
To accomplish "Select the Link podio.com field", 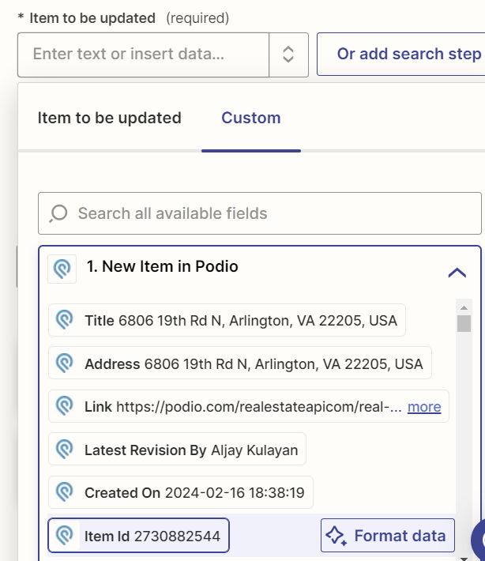I will tap(249, 406).
